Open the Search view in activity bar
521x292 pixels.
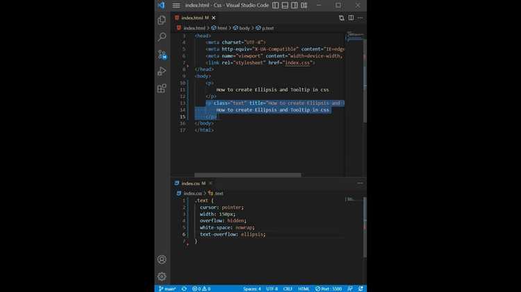pos(162,37)
